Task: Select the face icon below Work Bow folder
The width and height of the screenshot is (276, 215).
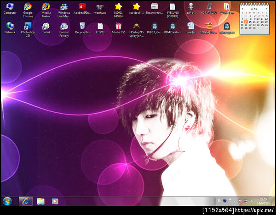Action: 227,28
